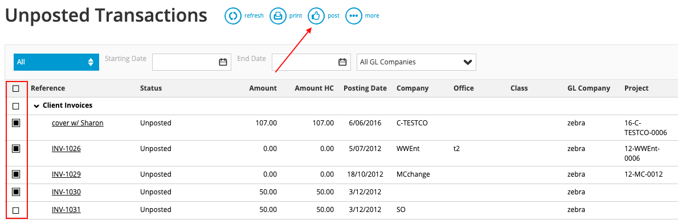Viewport: 678px width, 224px height.
Task: Select the t2 office cell
Action: pos(456,148)
